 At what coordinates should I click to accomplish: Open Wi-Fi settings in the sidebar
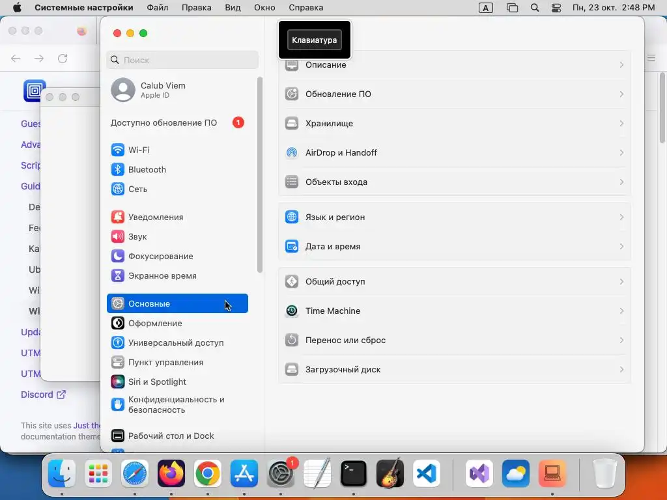tap(177, 150)
